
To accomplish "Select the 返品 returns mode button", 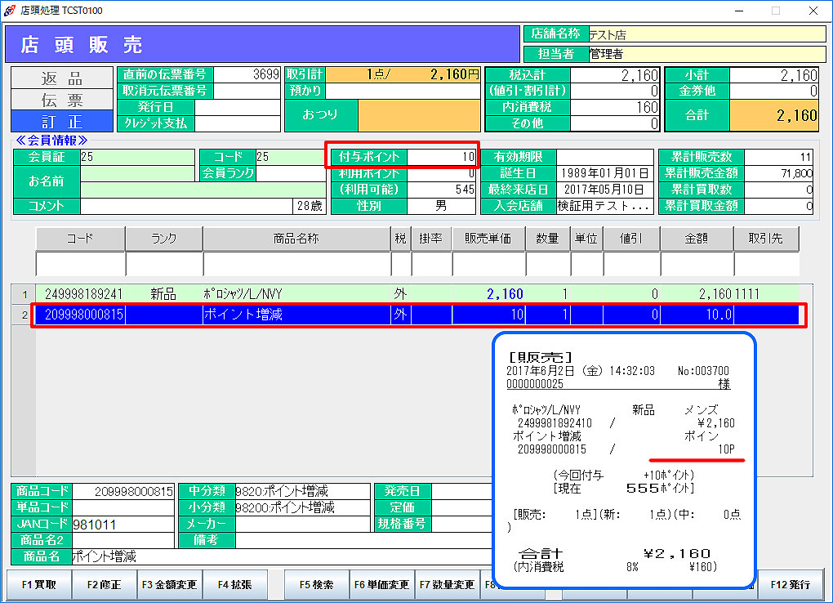I will 62,78.
